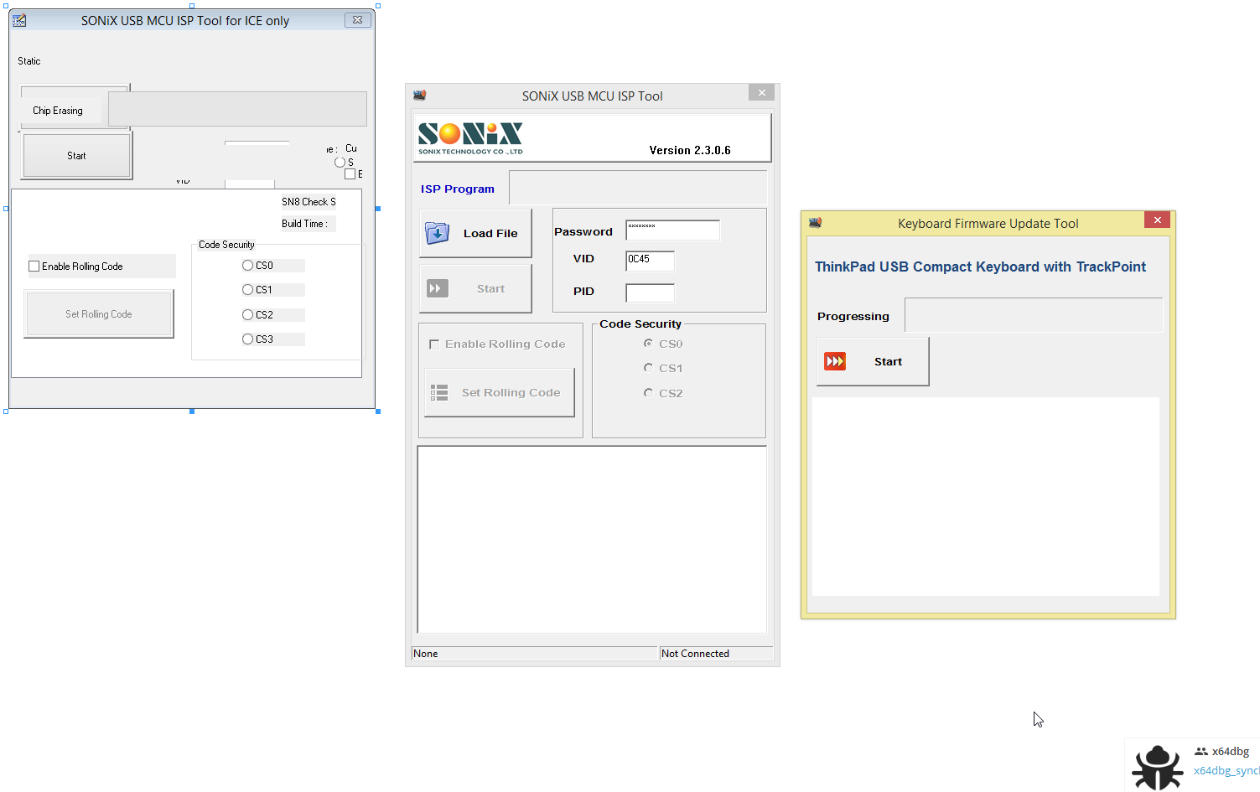The width and height of the screenshot is (1260, 792).
Task: Select the S radio button in ICE window
Action: [340, 162]
